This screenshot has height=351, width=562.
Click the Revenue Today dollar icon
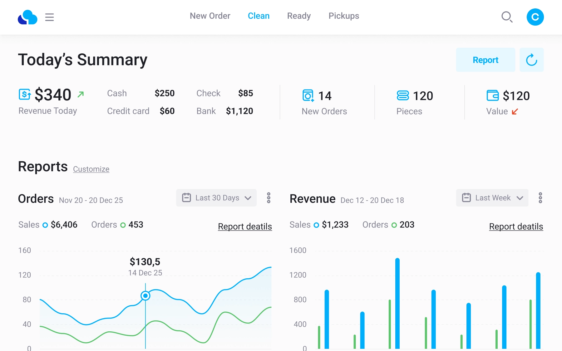click(25, 94)
